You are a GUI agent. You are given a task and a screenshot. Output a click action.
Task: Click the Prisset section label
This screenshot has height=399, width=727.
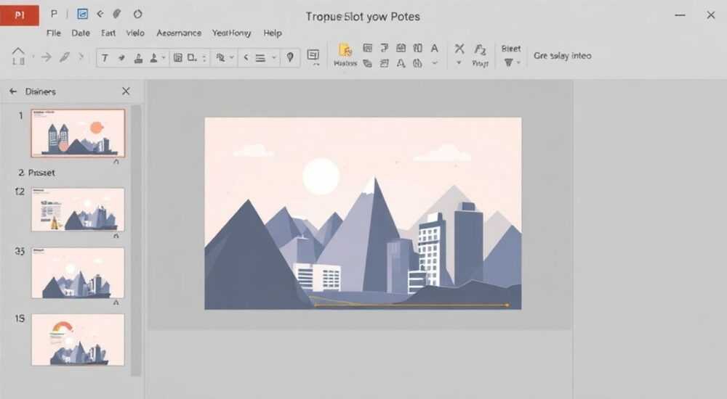click(x=41, y=173)
